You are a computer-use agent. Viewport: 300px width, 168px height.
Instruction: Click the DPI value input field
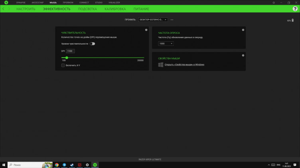pos(70,51)
